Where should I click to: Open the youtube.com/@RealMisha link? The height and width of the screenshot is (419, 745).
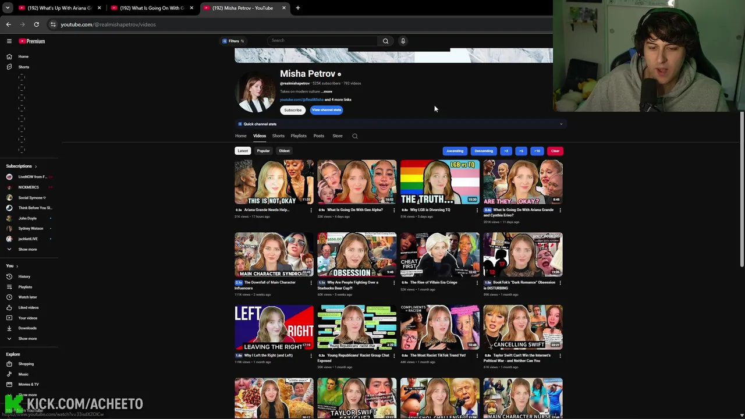[301, 100]
